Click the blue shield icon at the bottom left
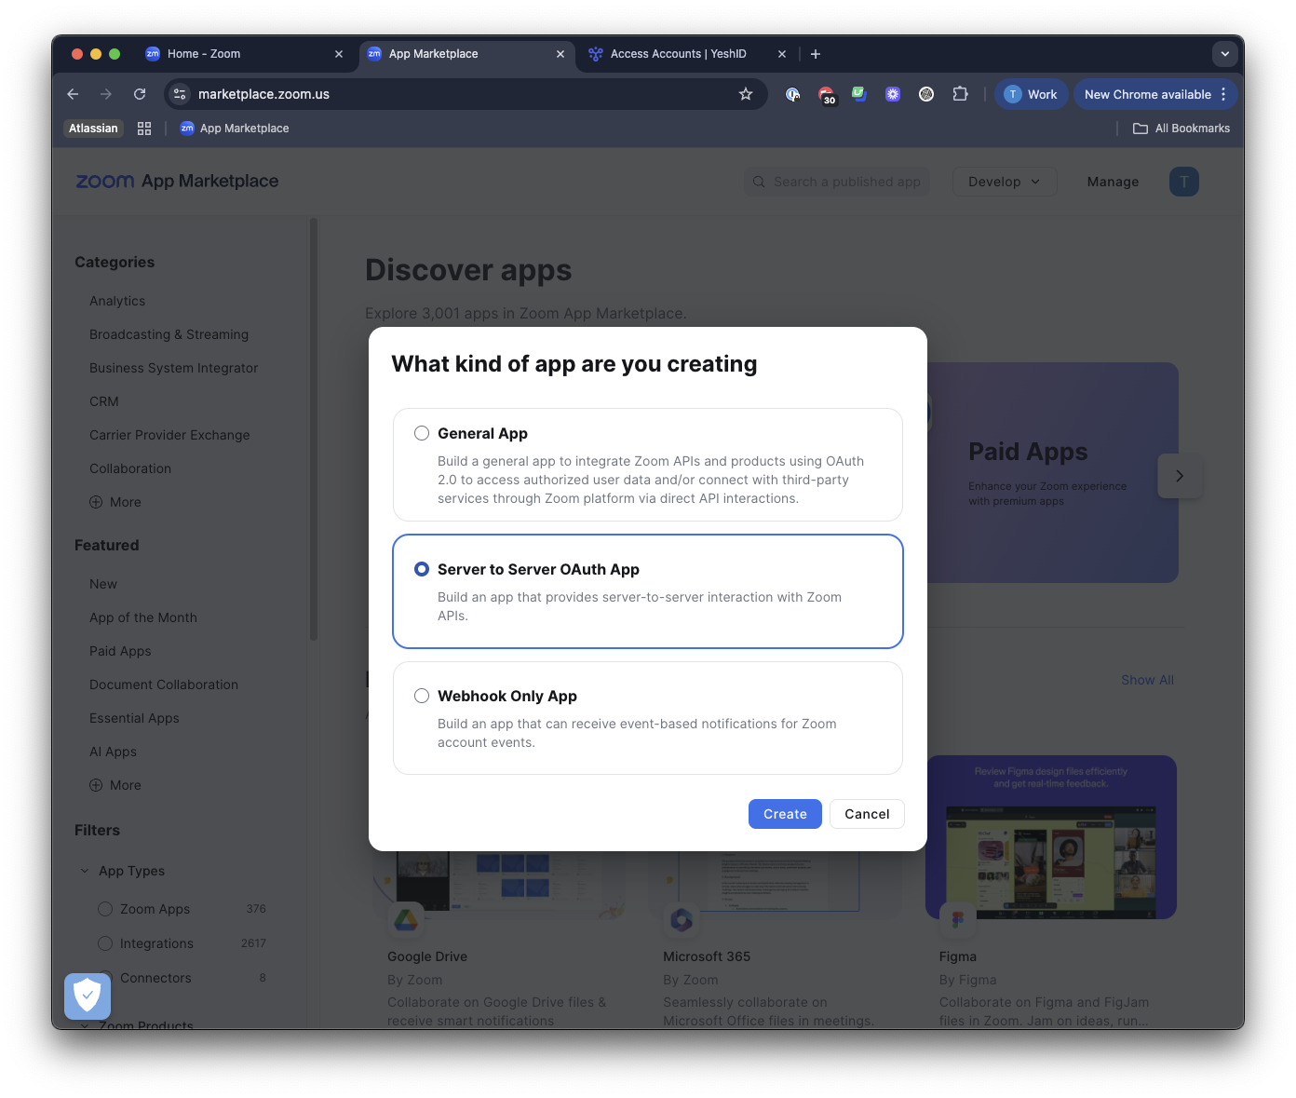1296x1098 pixels. click(x=88, y=996)
